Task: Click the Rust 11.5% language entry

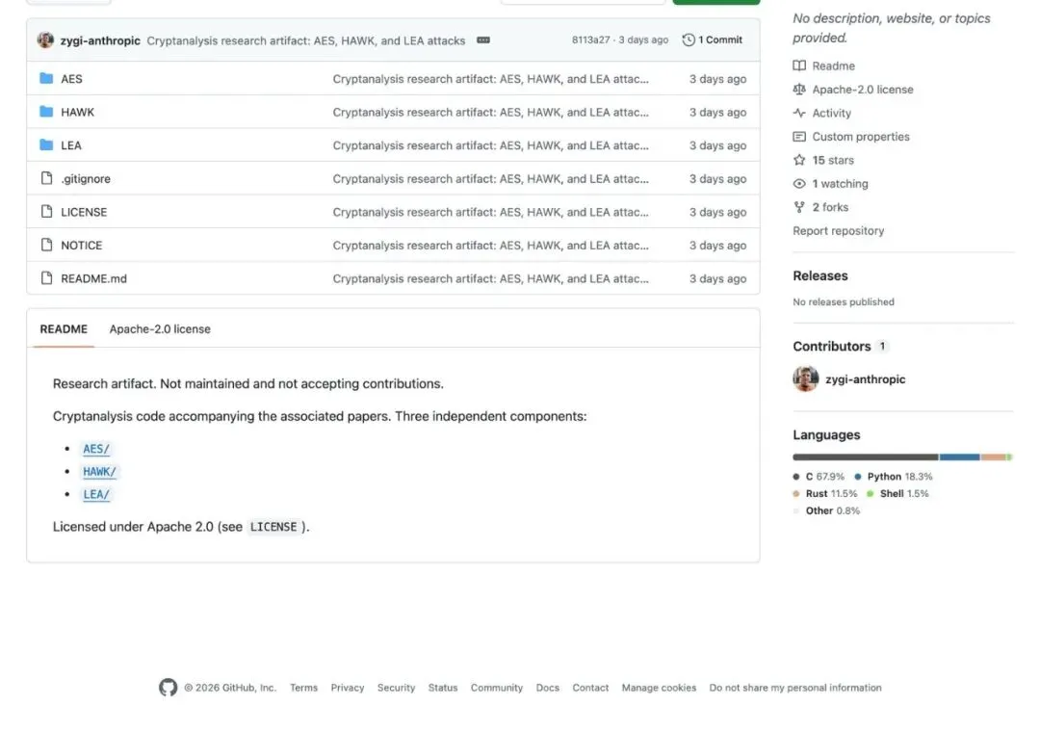Action: pos(825,493)
